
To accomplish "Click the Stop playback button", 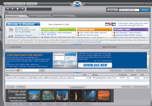I will tap(18, 9).
